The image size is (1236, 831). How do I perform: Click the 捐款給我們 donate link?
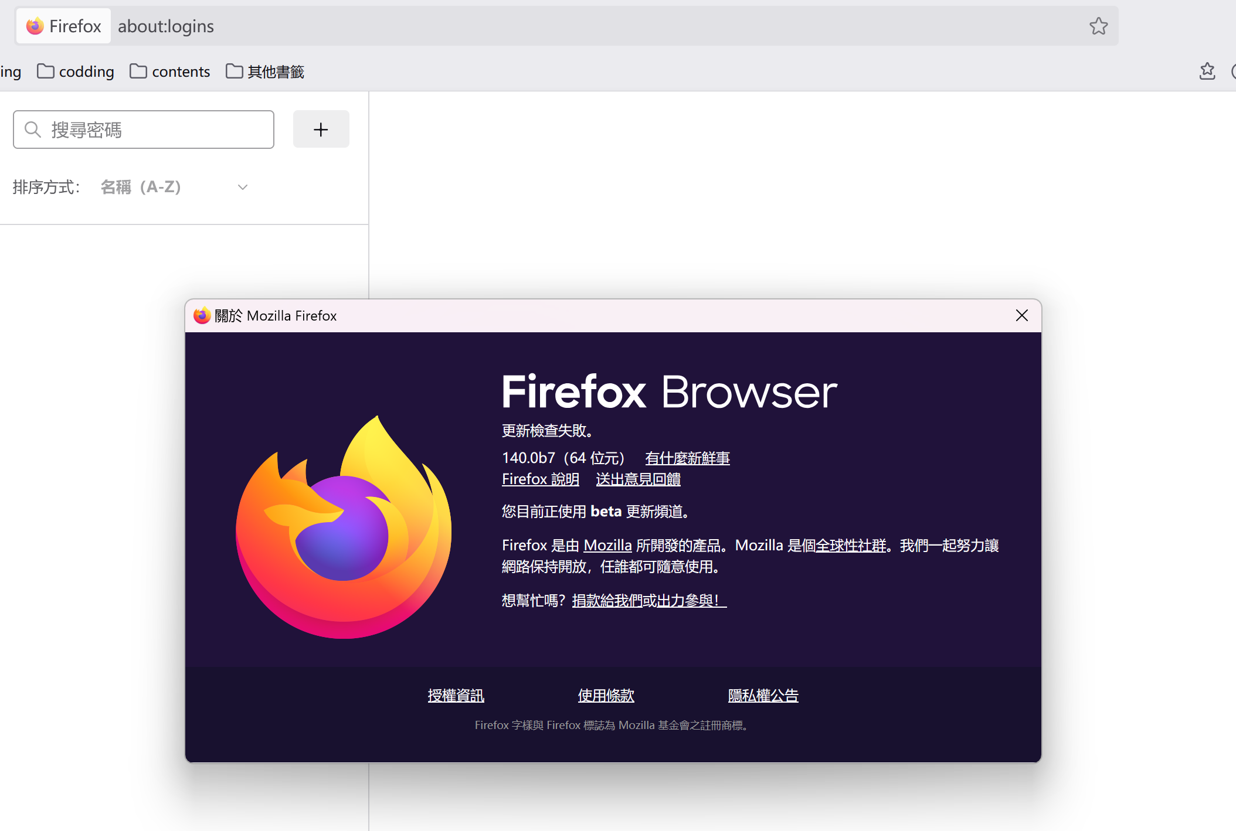point(607,600)
